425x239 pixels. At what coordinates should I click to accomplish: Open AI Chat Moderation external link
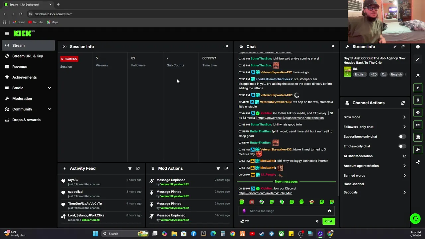(404, 156)
